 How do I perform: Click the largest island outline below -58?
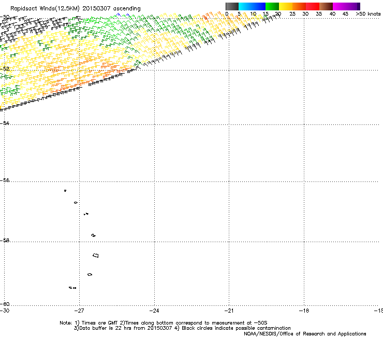(96, 255)
